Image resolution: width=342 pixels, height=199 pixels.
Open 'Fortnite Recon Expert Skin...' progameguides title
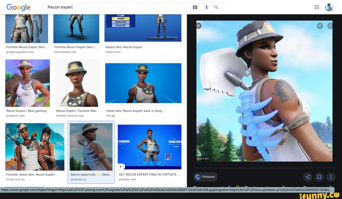(26, 47)
